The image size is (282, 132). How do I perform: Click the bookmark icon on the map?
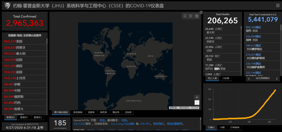pyautogui.click(x=185, y=16)
